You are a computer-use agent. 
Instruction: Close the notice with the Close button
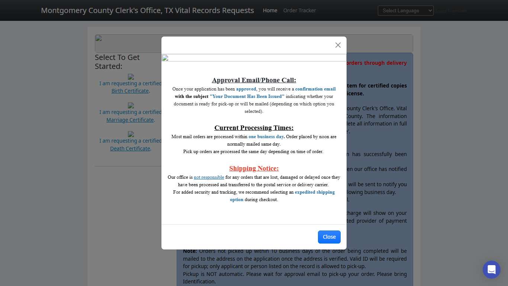(329, 237)
